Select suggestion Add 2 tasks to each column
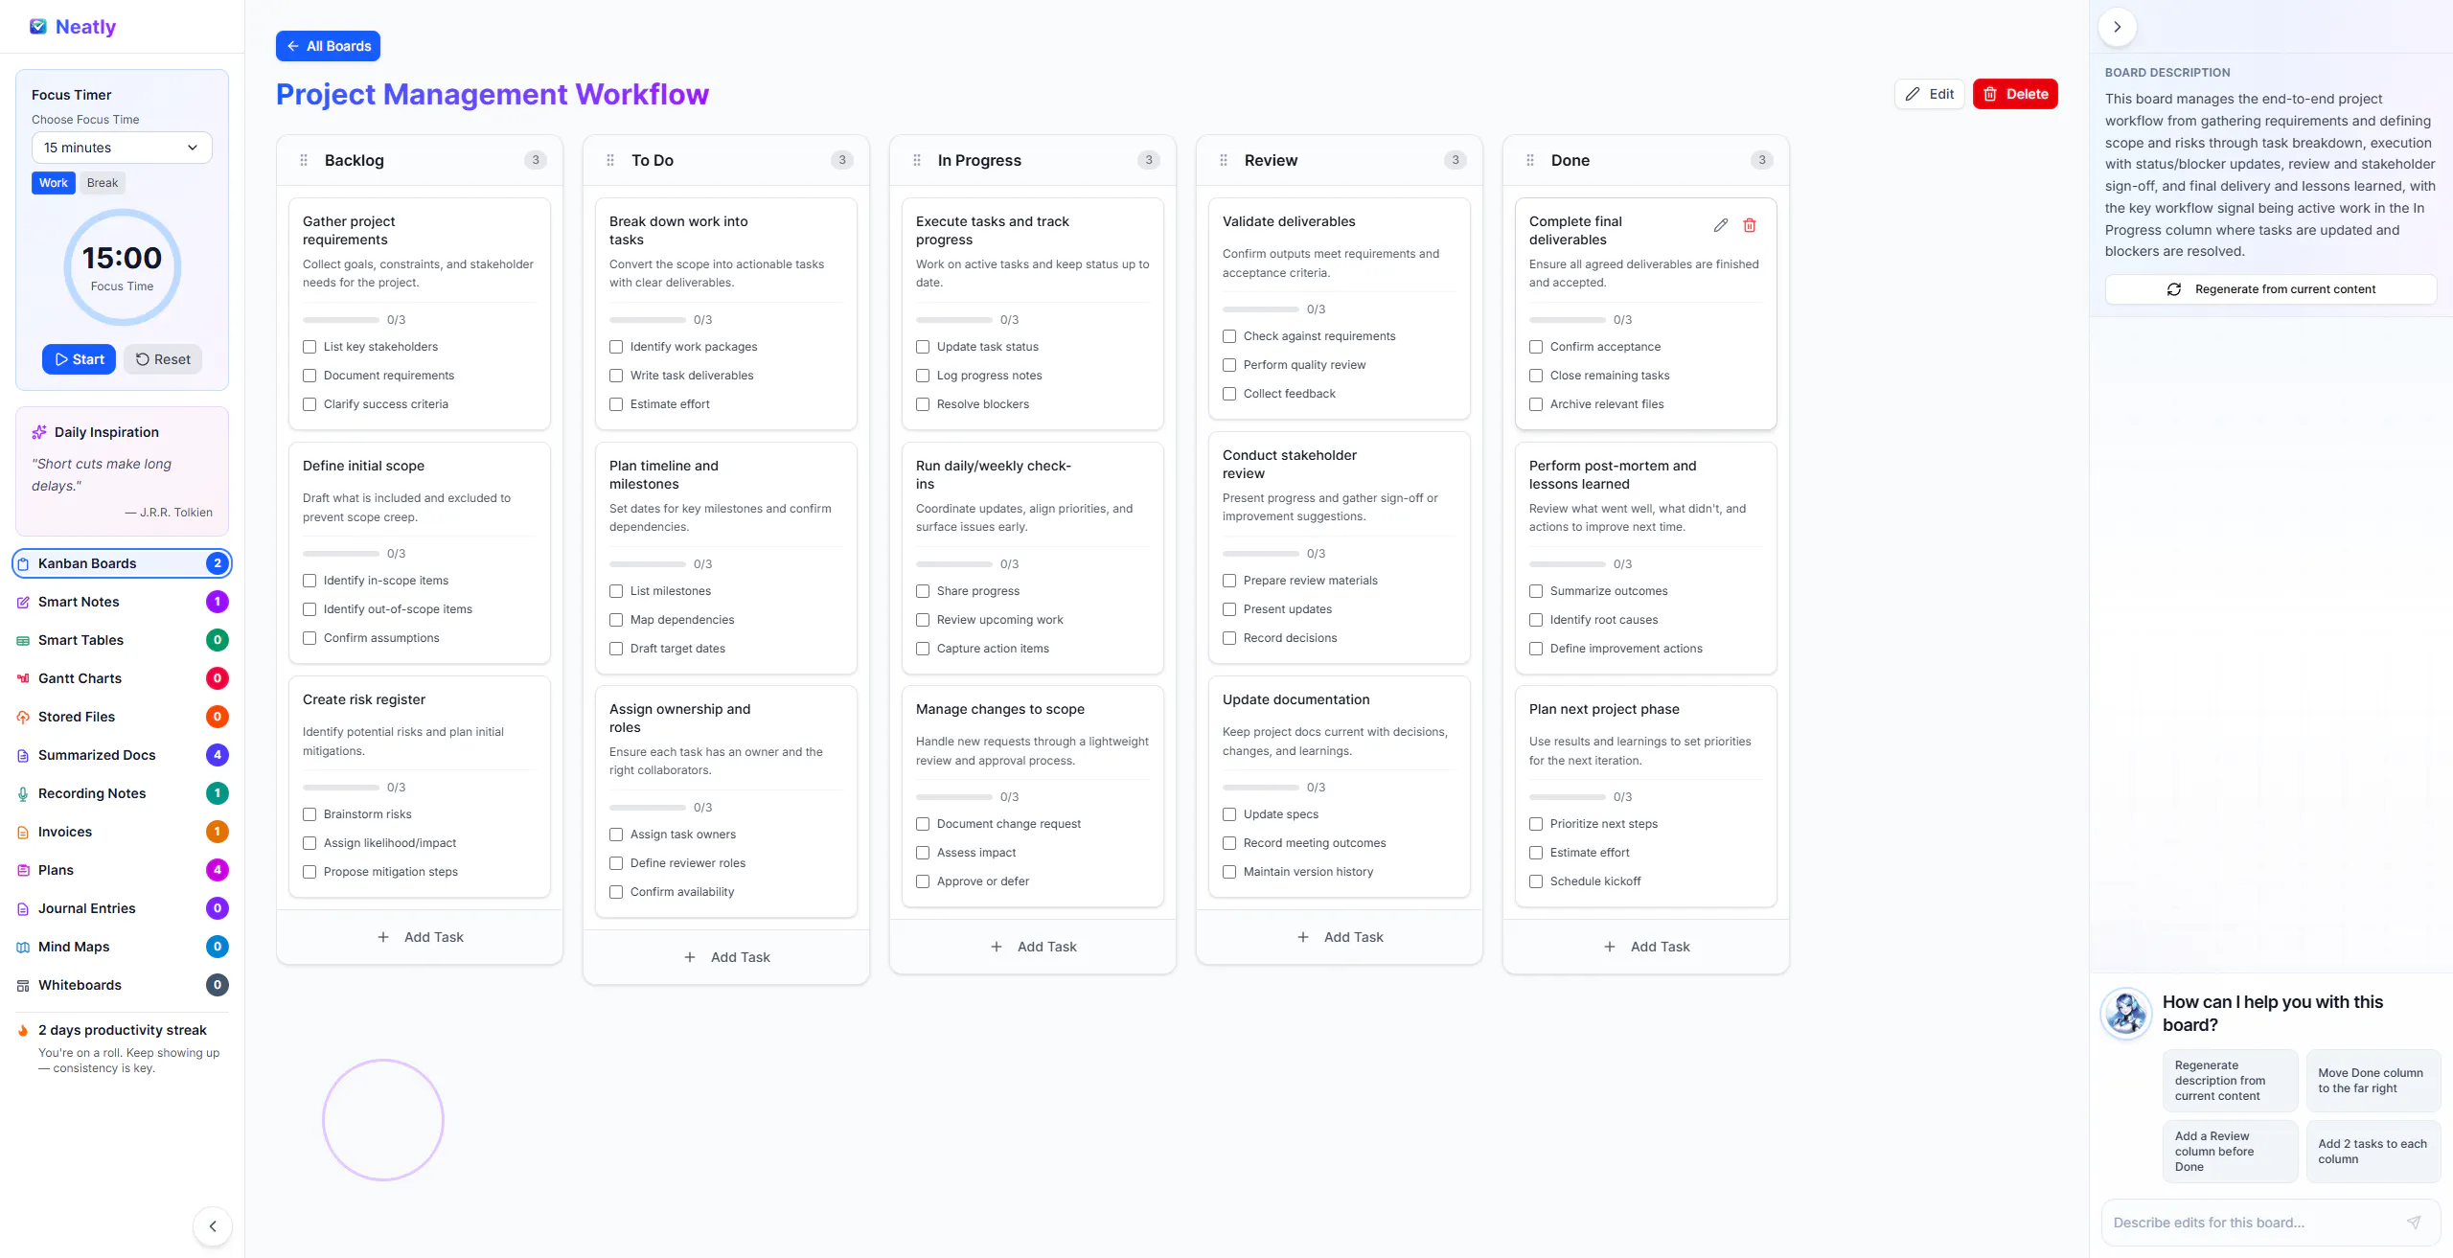 pyautogui.click(x=2373, y=1152)
